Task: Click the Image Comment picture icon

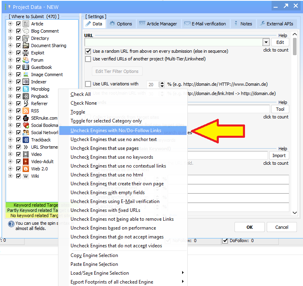Action: click(x=26, y=75)
